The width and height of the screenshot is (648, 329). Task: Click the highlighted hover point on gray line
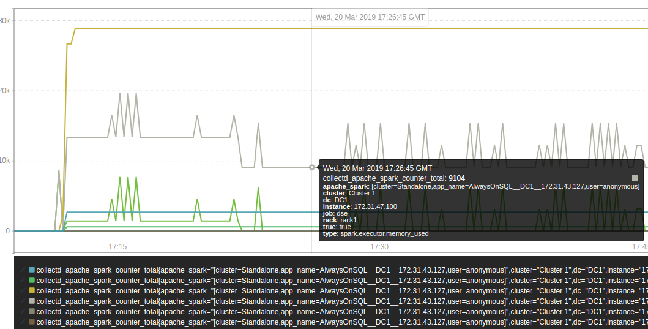(x=312, y=167)
